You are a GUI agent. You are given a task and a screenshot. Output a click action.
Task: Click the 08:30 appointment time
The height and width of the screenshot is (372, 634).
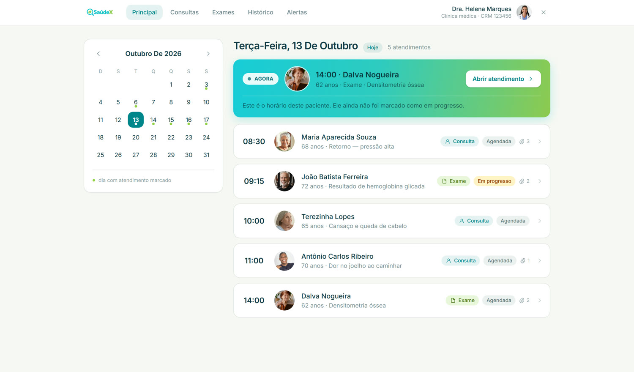[x=254, y=142]
